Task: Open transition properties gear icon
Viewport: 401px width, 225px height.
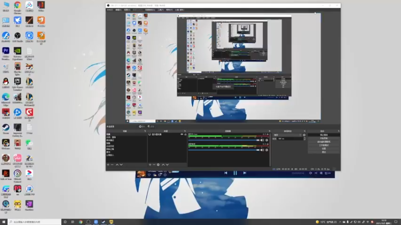Action: [x=304, y=135]
